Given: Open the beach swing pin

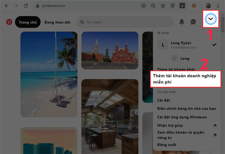Looking at the screenshot, I should click(x=49, y=74).
